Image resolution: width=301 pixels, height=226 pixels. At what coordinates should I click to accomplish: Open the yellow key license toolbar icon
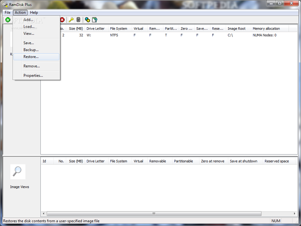[x=71, y=20]
